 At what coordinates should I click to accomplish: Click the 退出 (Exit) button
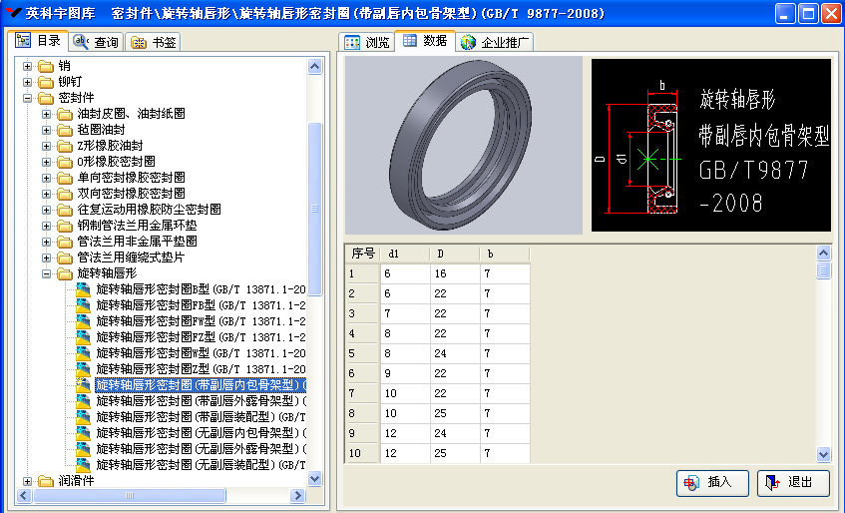click(x=793, y=482)
